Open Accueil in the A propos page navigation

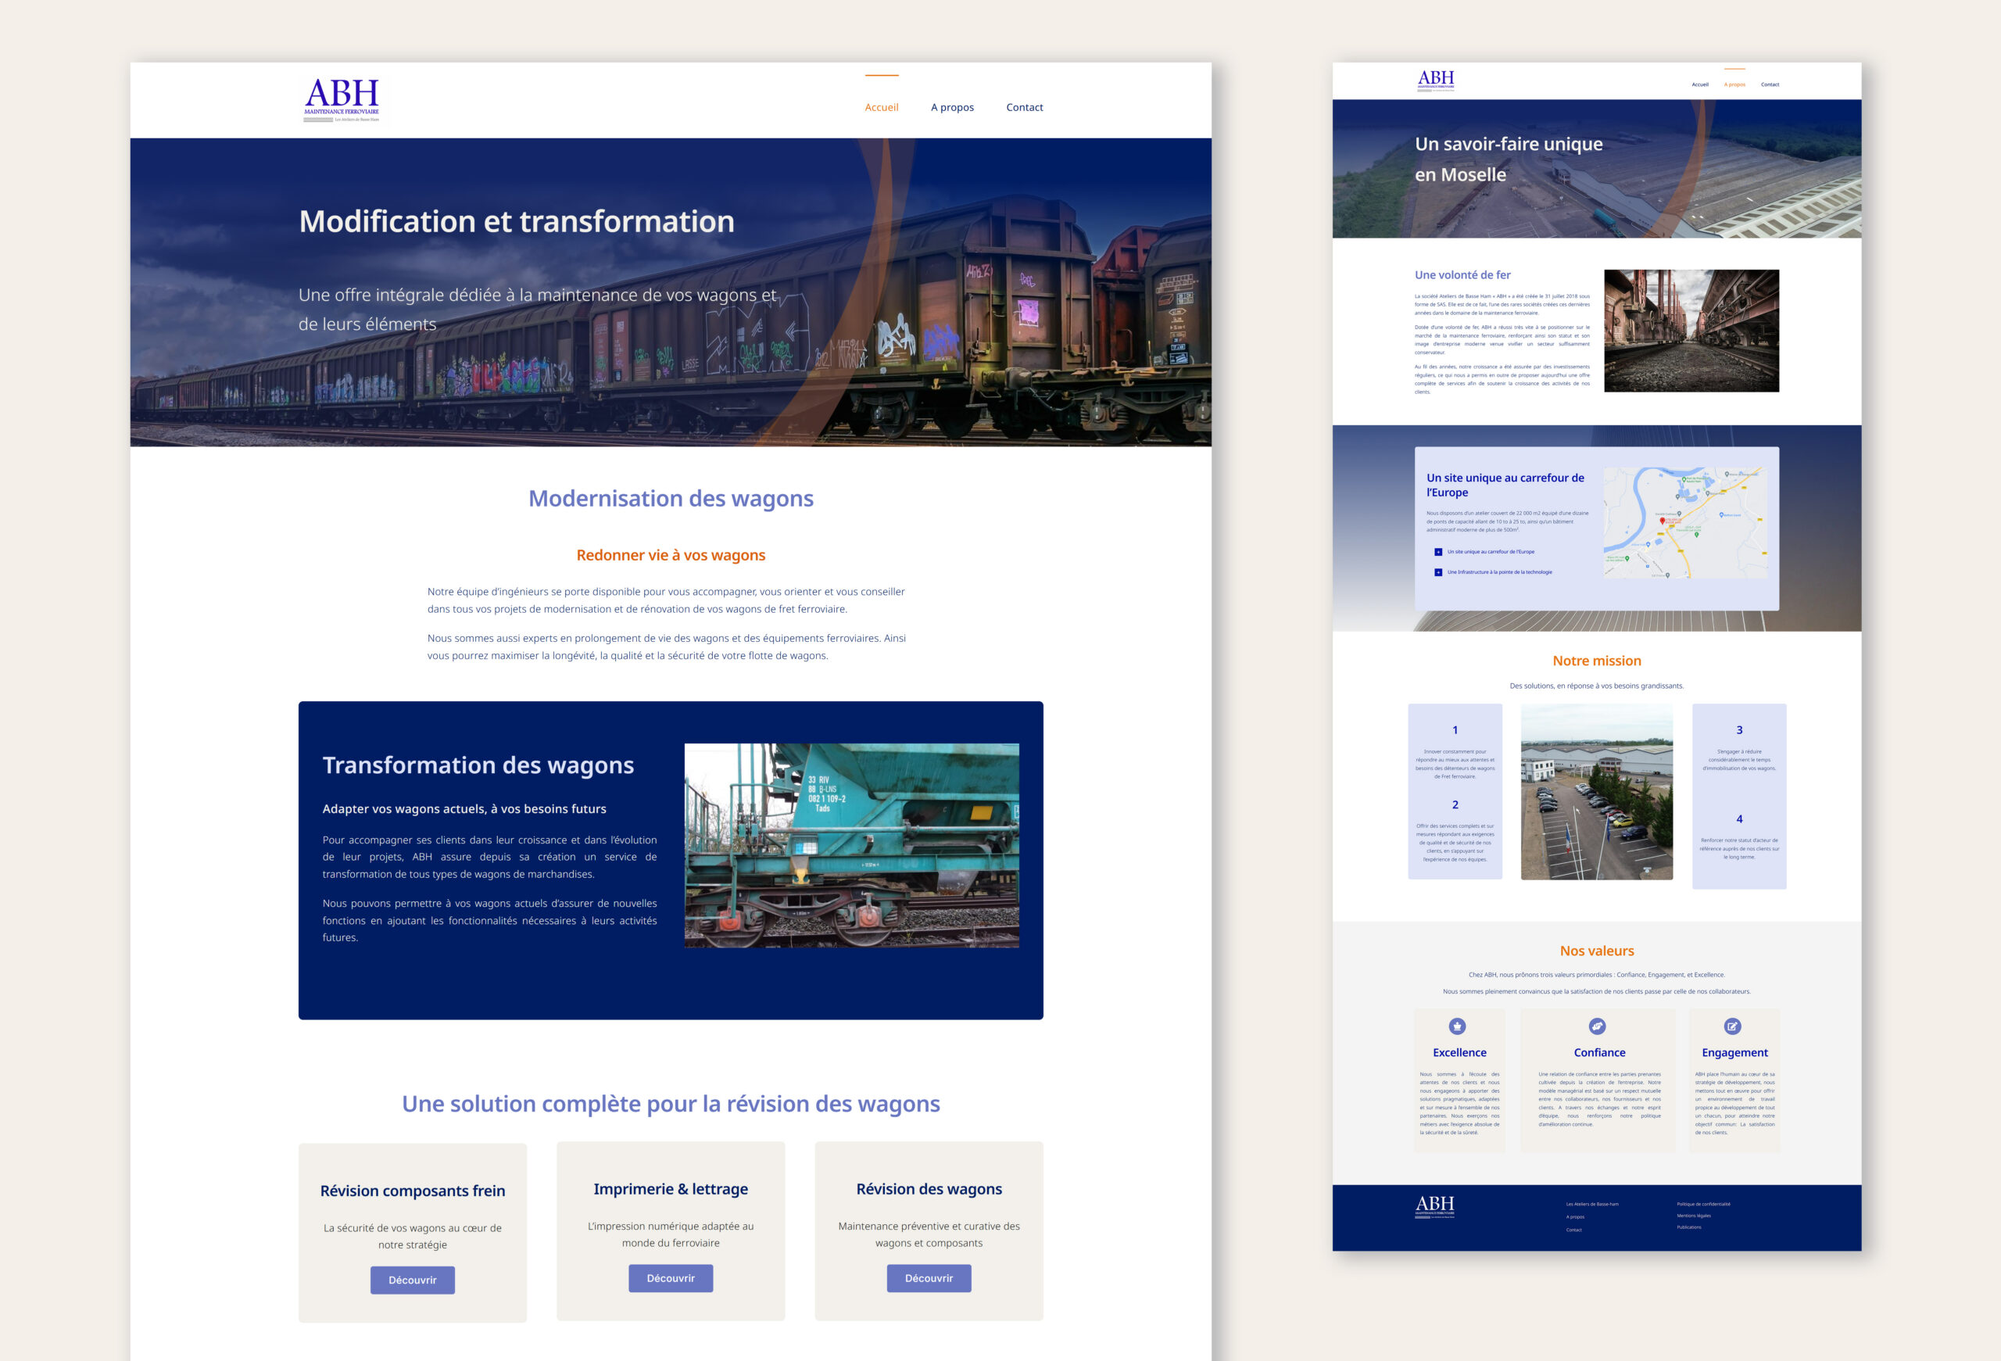point(1699,84)
